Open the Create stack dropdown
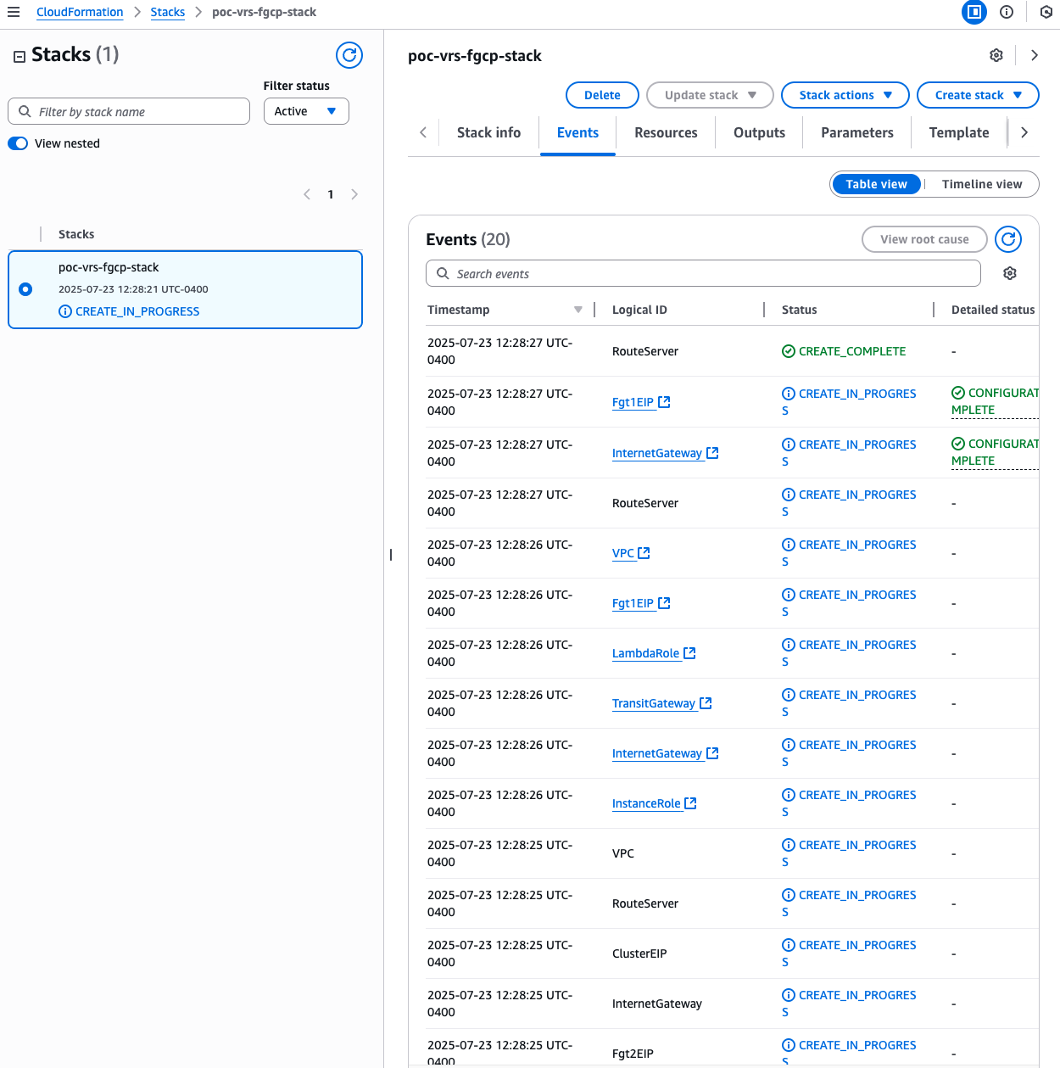The height and width of the screenshot is (1068, 1060). click(x=978, y=95)
